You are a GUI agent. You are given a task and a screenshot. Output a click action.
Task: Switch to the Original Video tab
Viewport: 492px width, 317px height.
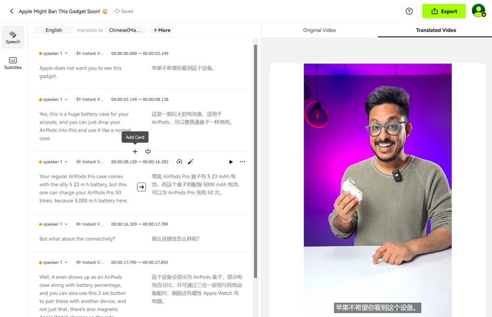pos(319,30)
